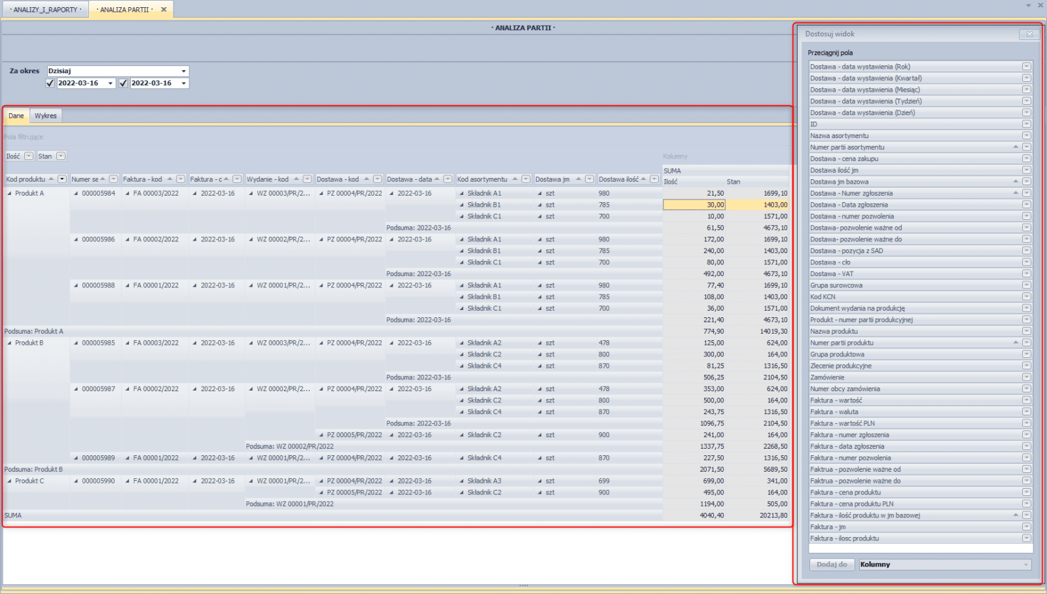1047x594 pixels.
Task: Open filter icon for Dostawa - data wystawienia (Kwartał)
Action: (1026, 78)
